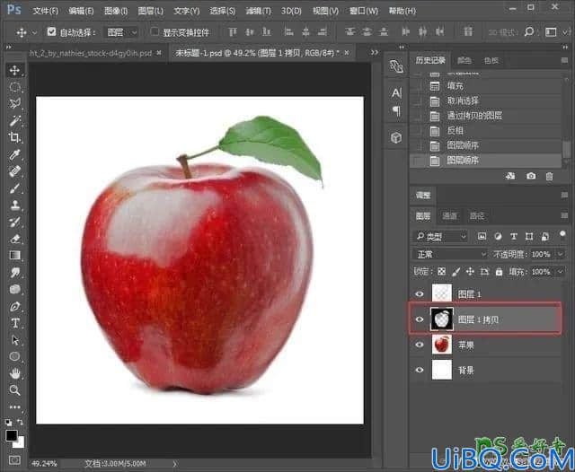The image size is (575, 472).
Task: Select the Smudge tool
Action: [x=14, y=273]
